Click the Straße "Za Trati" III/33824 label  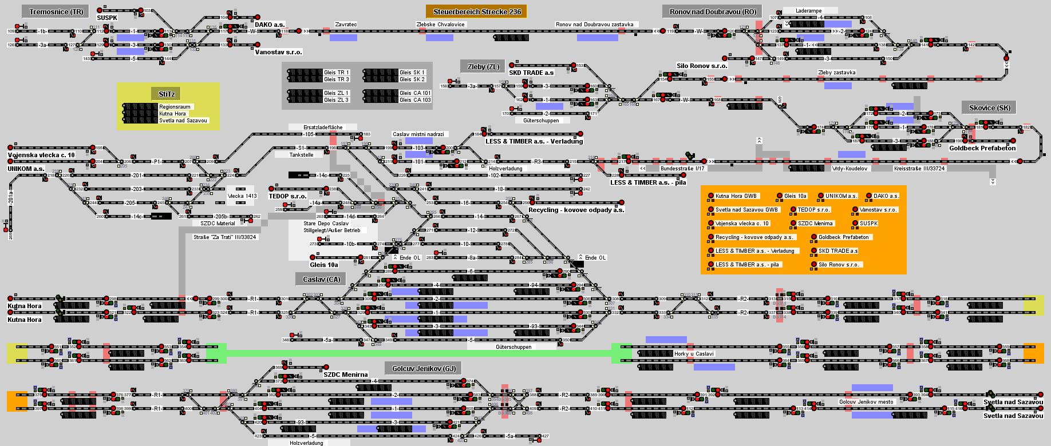pos(224,237)
